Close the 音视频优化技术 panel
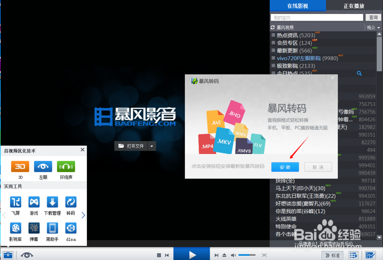This screenshot has width=383, height=260. pyautogui.click(x=83, y=150)
